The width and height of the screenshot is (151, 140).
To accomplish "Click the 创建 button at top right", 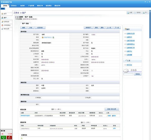I will 130,12.
